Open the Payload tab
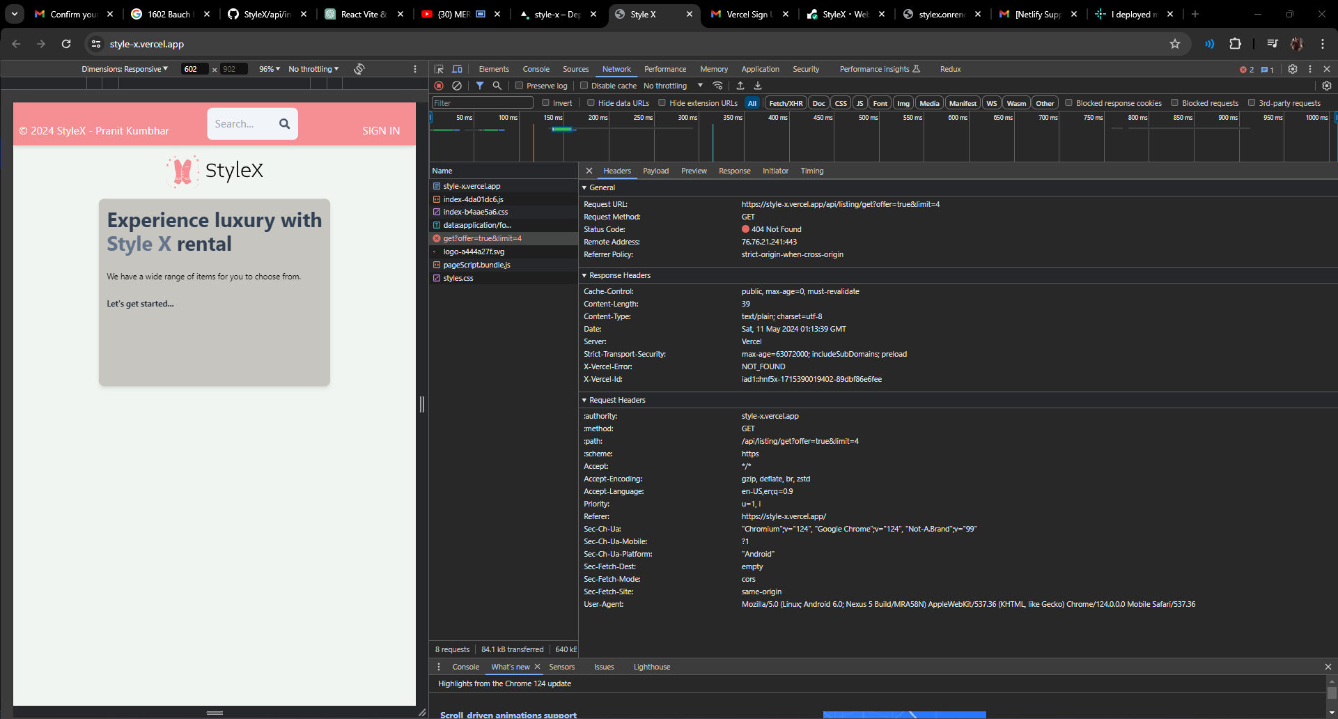The width and height of the screenshot is (1338, 719). (655, 171)
